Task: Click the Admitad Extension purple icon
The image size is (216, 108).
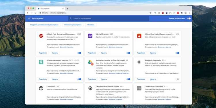Action: tap(90, 36)
